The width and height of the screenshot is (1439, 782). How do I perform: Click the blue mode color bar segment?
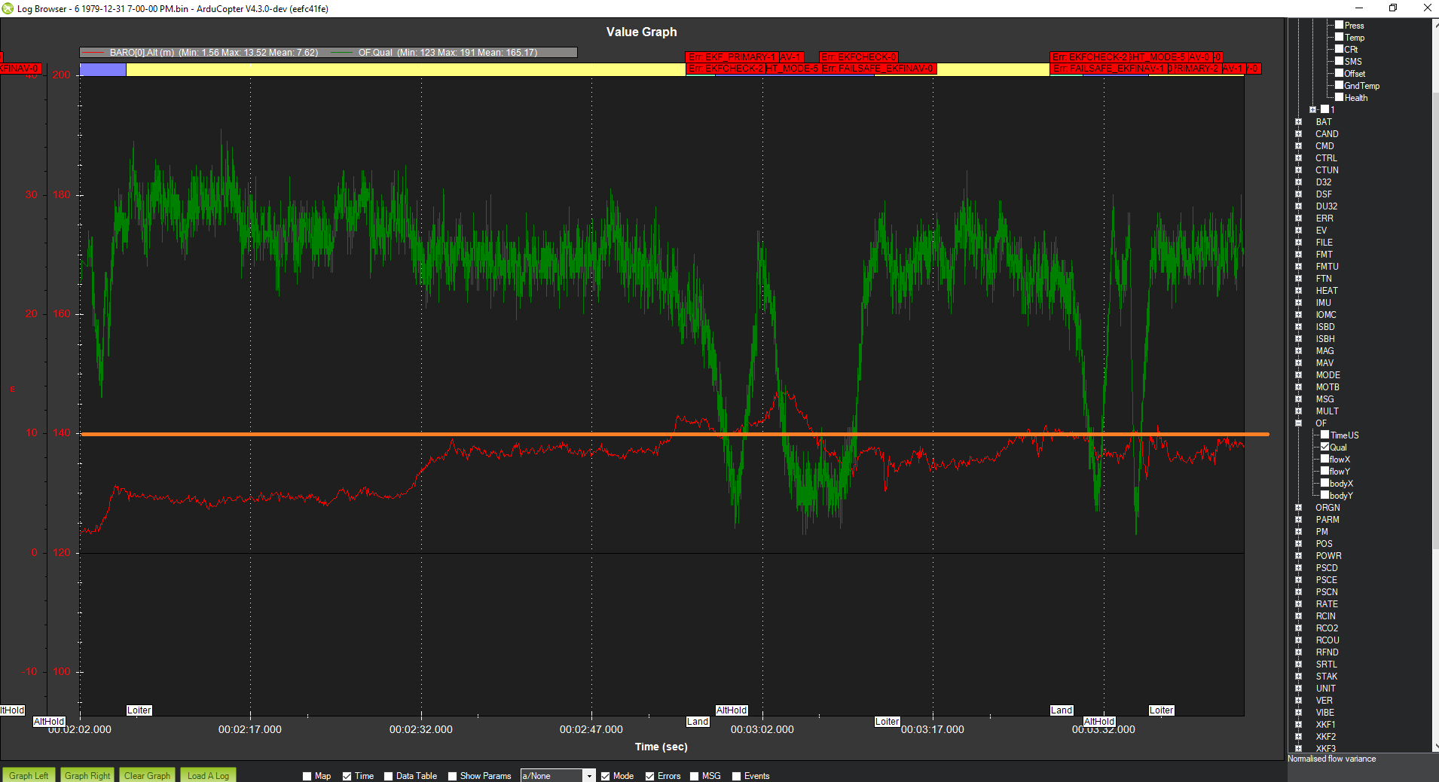pyautogui.click(x=102, y=69)
